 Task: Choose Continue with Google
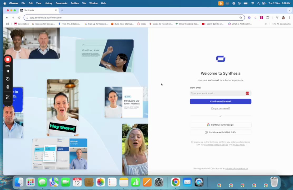click(221, 125)
